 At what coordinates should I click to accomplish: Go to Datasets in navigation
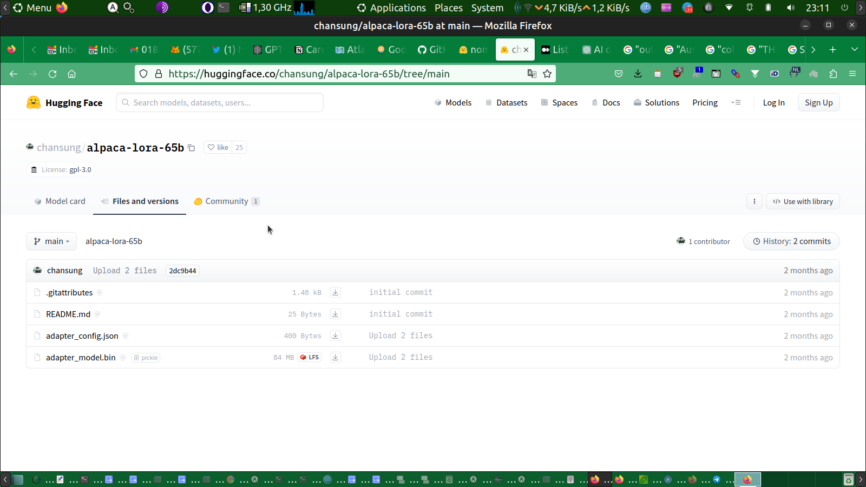click(x=506, y=103)
